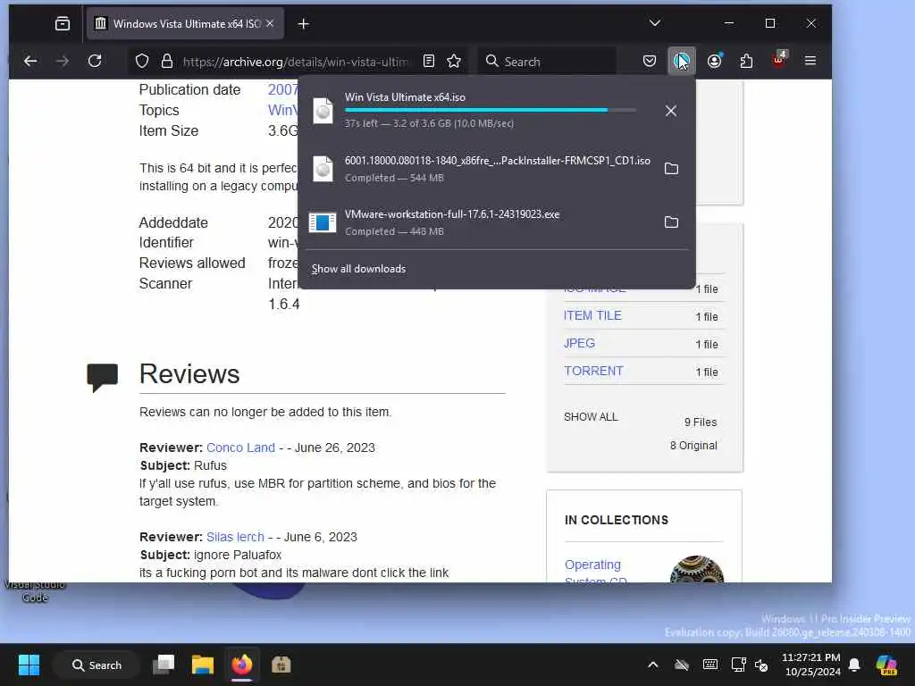This screenshot has width=915, height=686.
Task: Click the Firefox Search box
Action: point(548,62)
